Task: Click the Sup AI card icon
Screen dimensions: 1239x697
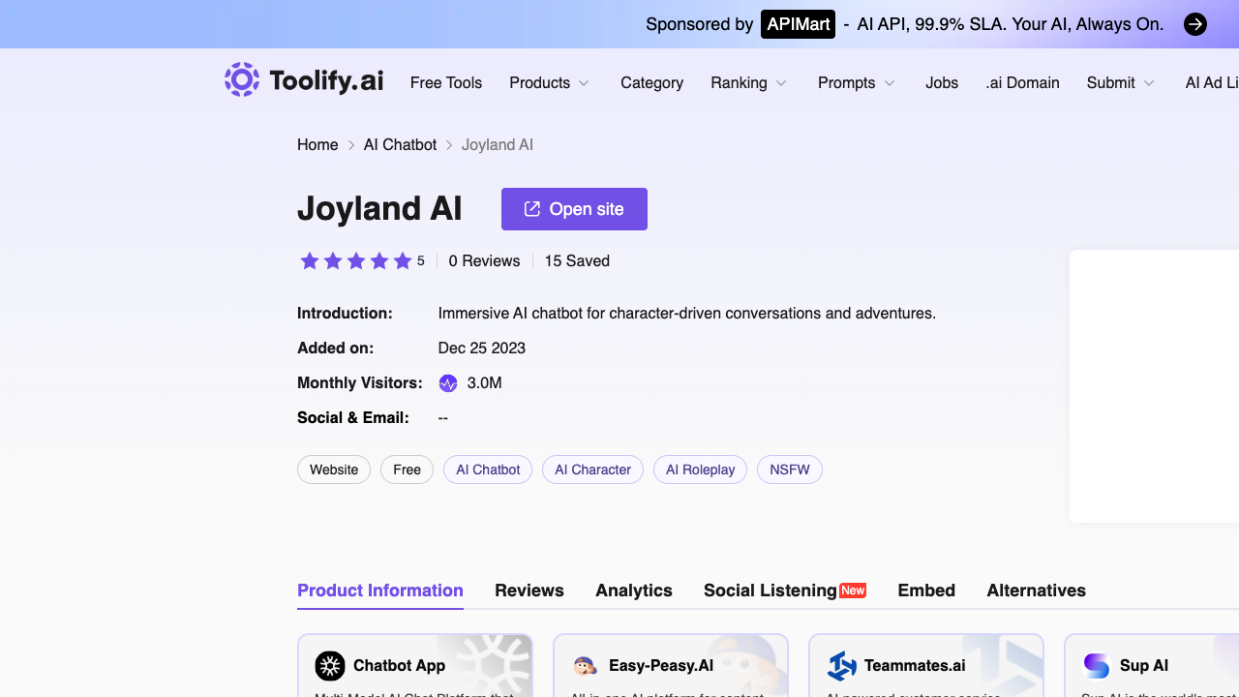Action: click(1097, 666)
